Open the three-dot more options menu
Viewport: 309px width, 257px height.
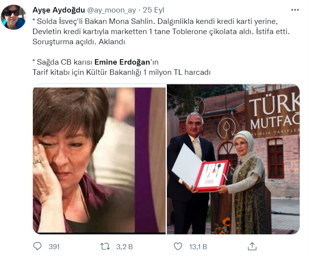(295, 10)
